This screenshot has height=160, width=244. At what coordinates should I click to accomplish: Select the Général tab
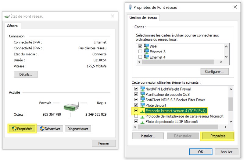pyautogui.click(x=13, y=26)
